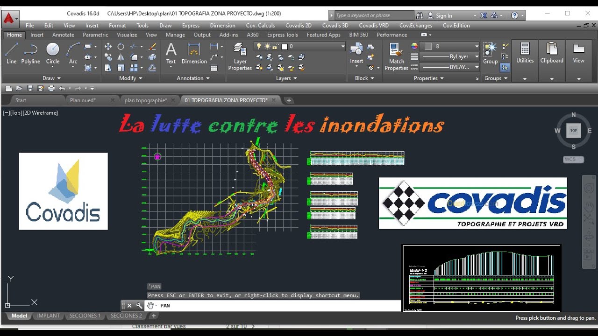Viewport: 598px width, 336px height.
Task: Switch to the Parametric ribbon tab
Action: [x=95, y=35]
